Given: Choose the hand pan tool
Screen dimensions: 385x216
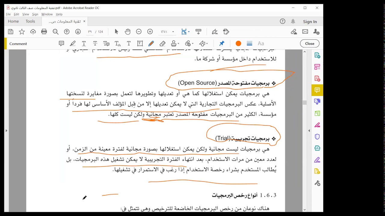Looking at the screenshot, I should click(128, 31).
